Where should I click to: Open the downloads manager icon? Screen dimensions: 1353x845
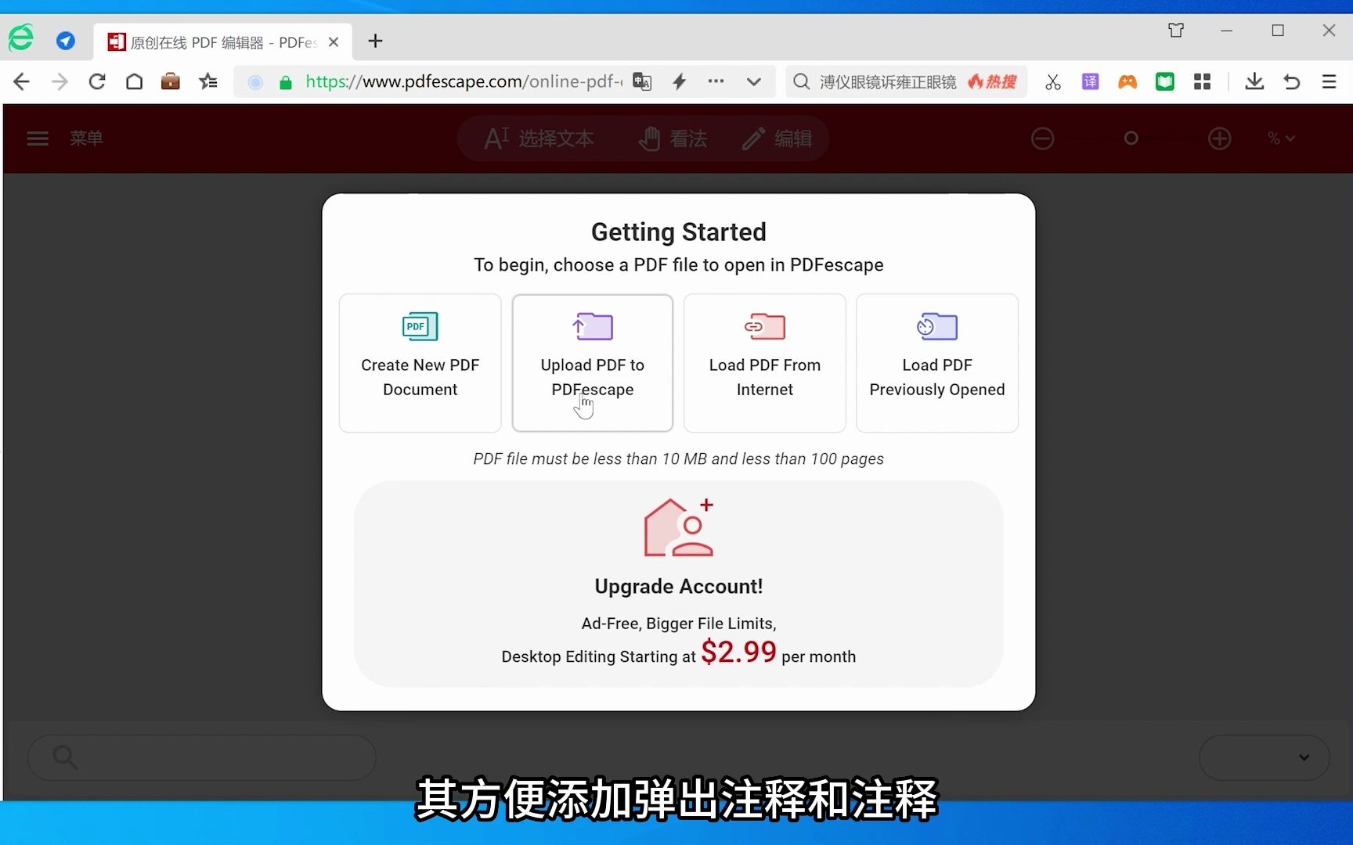(1254, 81)
